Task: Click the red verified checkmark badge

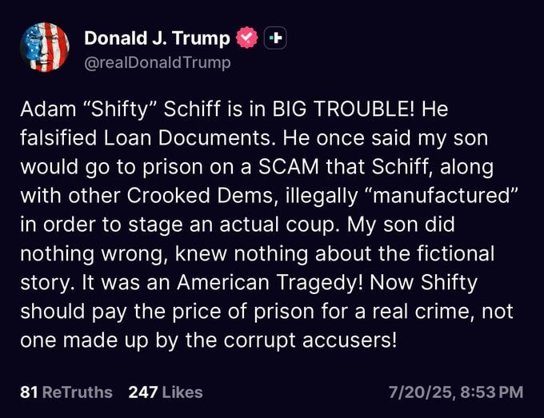Action: point(247,38)
